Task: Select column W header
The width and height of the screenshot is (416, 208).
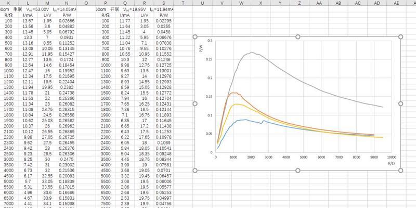Action: pyautogui.click(x=241, y=3)
